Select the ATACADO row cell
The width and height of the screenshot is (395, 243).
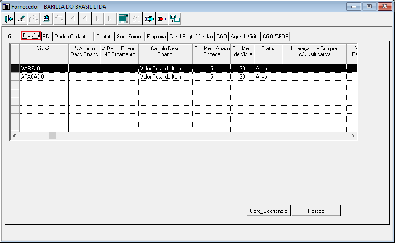[x=44, y=77]
